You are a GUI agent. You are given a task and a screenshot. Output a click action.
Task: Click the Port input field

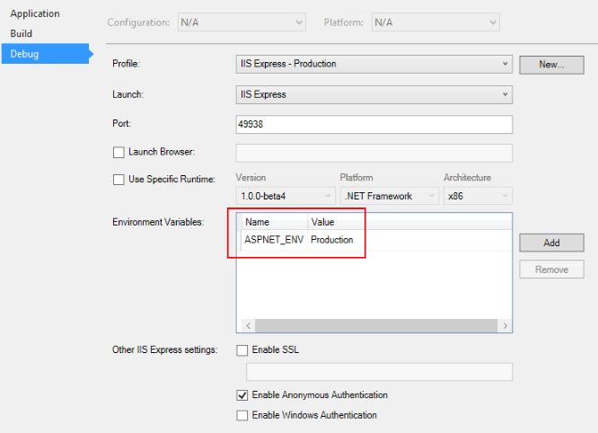click(373, 124)
